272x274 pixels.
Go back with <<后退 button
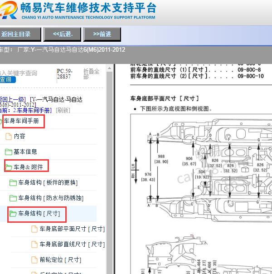click(62, 34)
